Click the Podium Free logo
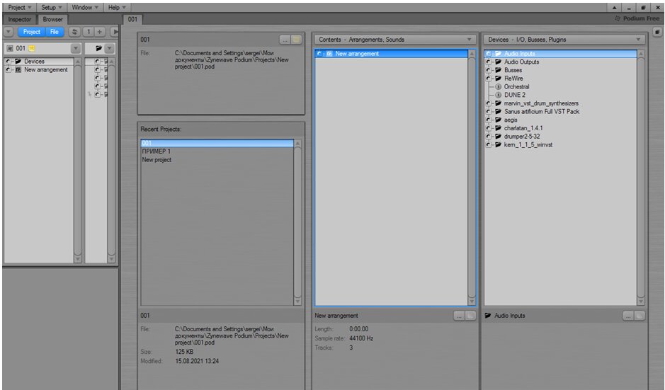Viewport: 665px width, 390px height. click(x=637, y=18)
